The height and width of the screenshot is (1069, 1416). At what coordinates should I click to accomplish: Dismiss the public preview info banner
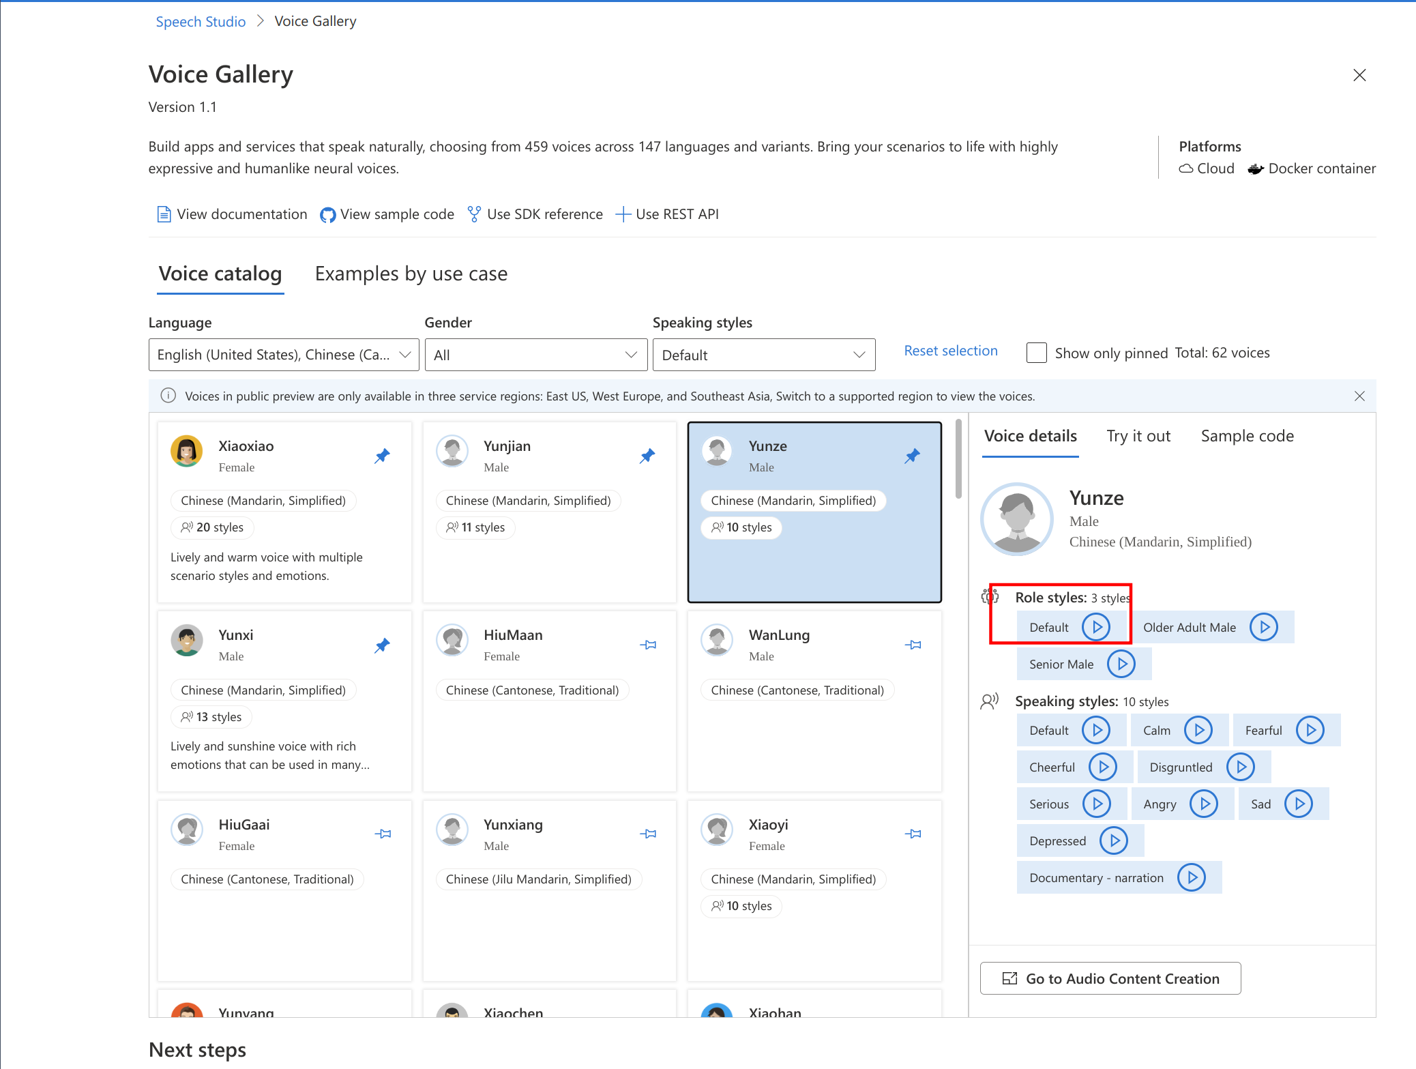[1359, 396]
